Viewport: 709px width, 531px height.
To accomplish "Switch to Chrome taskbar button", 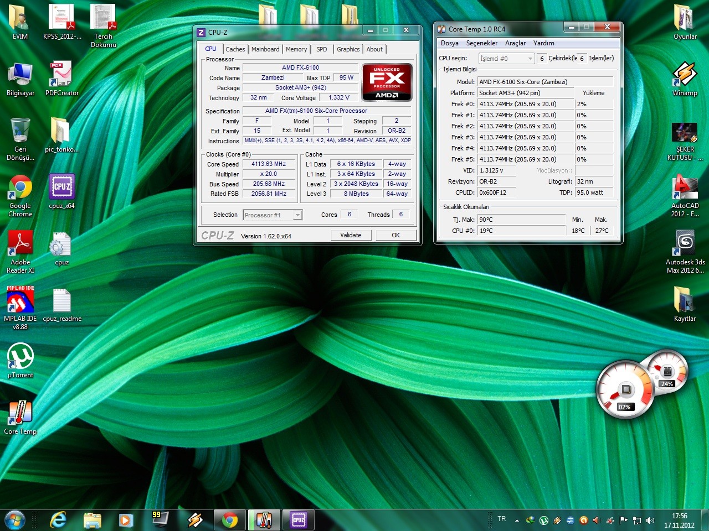I will point(230,520).
